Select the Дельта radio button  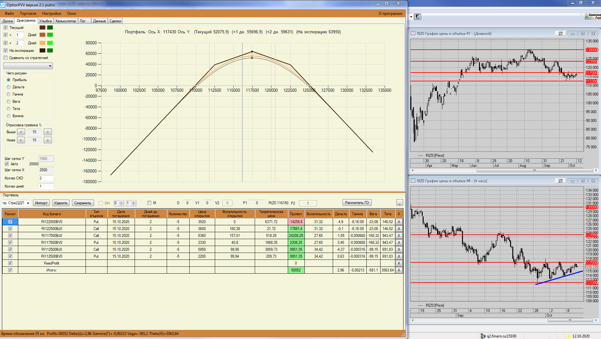8,87
